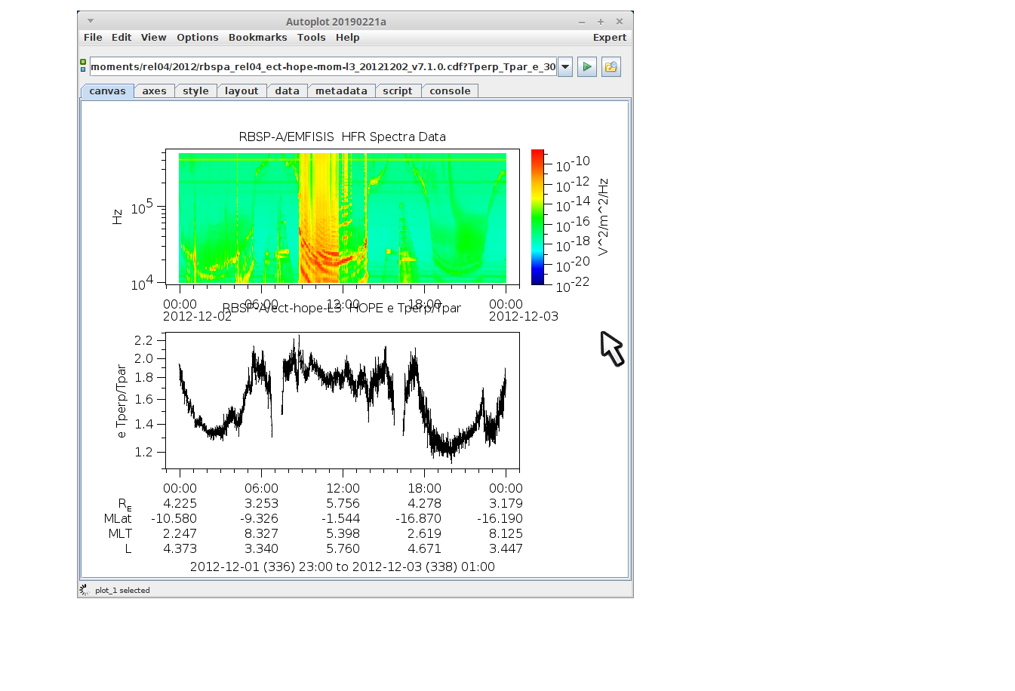Open the Bookmarks menu
Screen dimensions: 1015x691
click(257, 38)
